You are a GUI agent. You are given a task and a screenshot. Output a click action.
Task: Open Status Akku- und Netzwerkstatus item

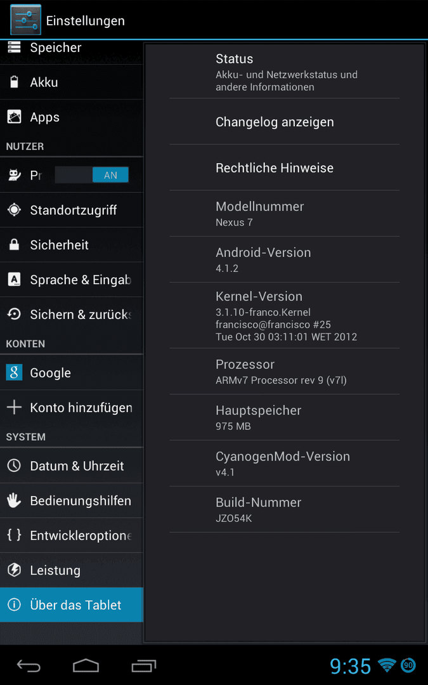(284, 72)
